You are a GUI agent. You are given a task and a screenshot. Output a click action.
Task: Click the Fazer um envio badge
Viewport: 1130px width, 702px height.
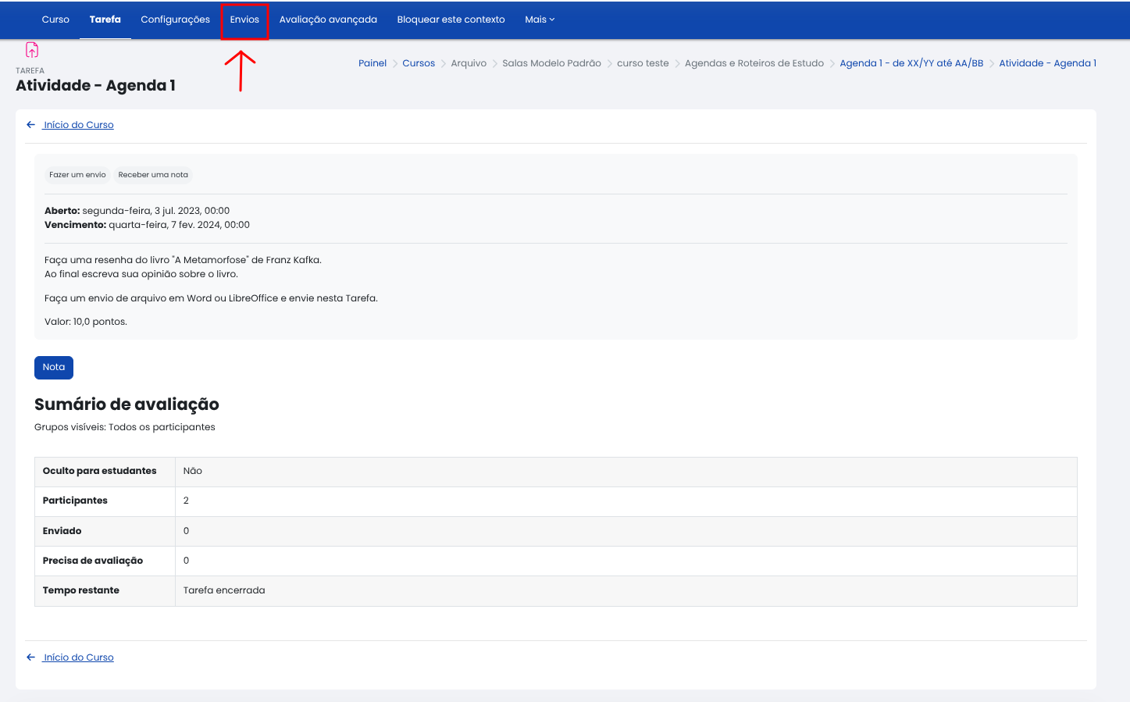[x=77, y=175]
